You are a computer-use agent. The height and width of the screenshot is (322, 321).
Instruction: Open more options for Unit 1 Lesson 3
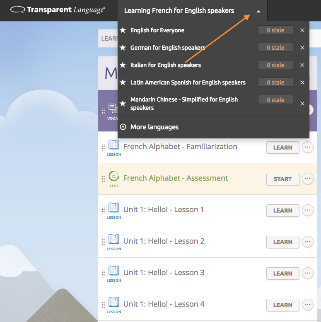point(308,273)
